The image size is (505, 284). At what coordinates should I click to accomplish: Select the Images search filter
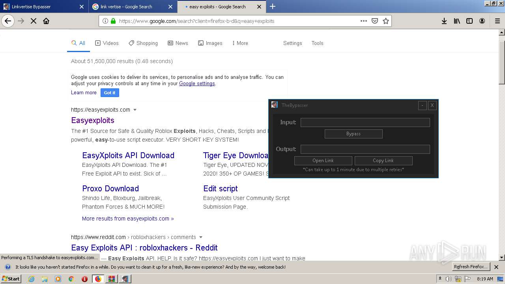point(210,43)
